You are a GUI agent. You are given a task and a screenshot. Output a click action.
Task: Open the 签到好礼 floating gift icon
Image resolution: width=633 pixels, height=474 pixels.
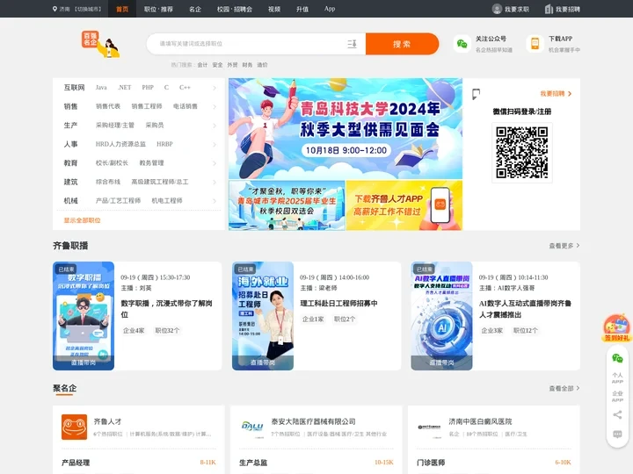point(617,328)
